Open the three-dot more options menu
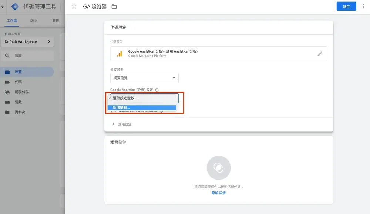This screenshot has height=214, width=370. (x=363, y=6)
